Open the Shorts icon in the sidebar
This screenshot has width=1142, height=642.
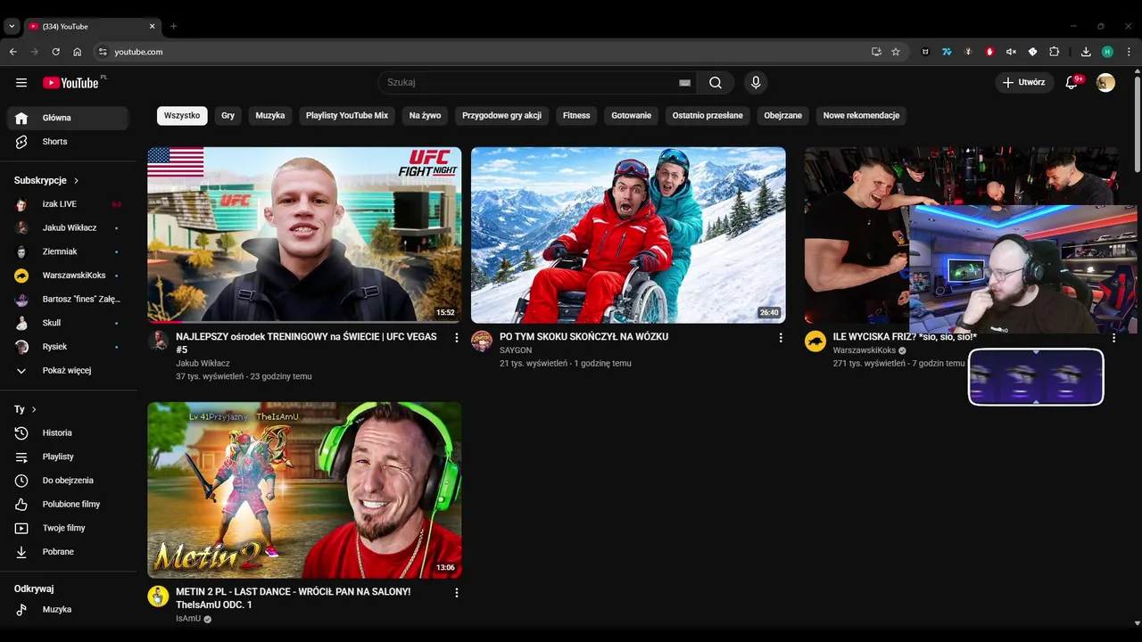tap(21, 142)
